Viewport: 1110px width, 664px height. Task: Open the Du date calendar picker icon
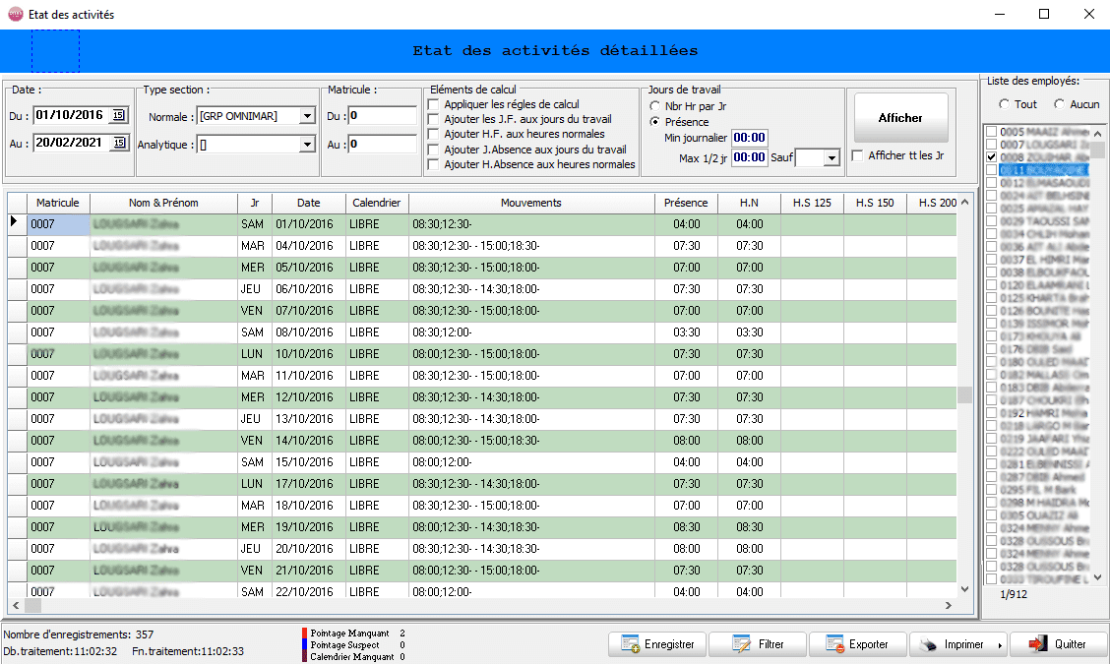point(119,115)
